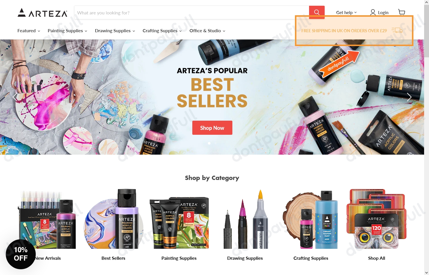Click the Login user icon
The image size is (429, 275).
pyautogui.click(x=373, y=12)
